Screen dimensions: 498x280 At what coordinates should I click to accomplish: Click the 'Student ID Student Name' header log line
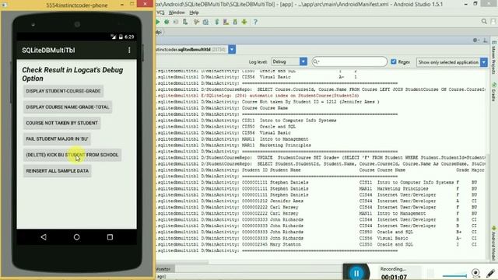click(x=320, y=170)
